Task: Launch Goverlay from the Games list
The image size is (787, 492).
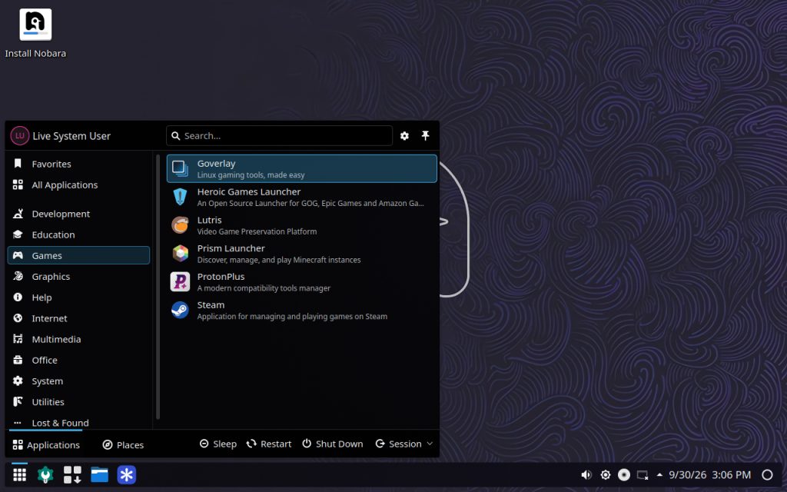Action: pyautogui.click(x=301, y=168)
